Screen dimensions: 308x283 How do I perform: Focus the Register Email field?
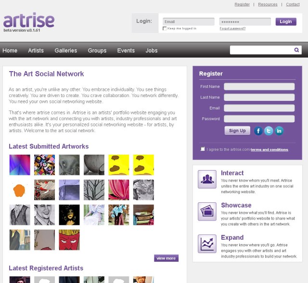[259, 108]
